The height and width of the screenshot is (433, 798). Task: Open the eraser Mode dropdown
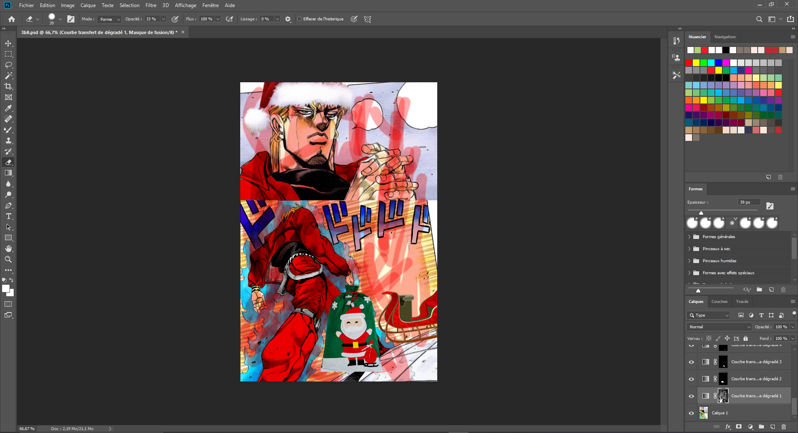pos(110,19)
